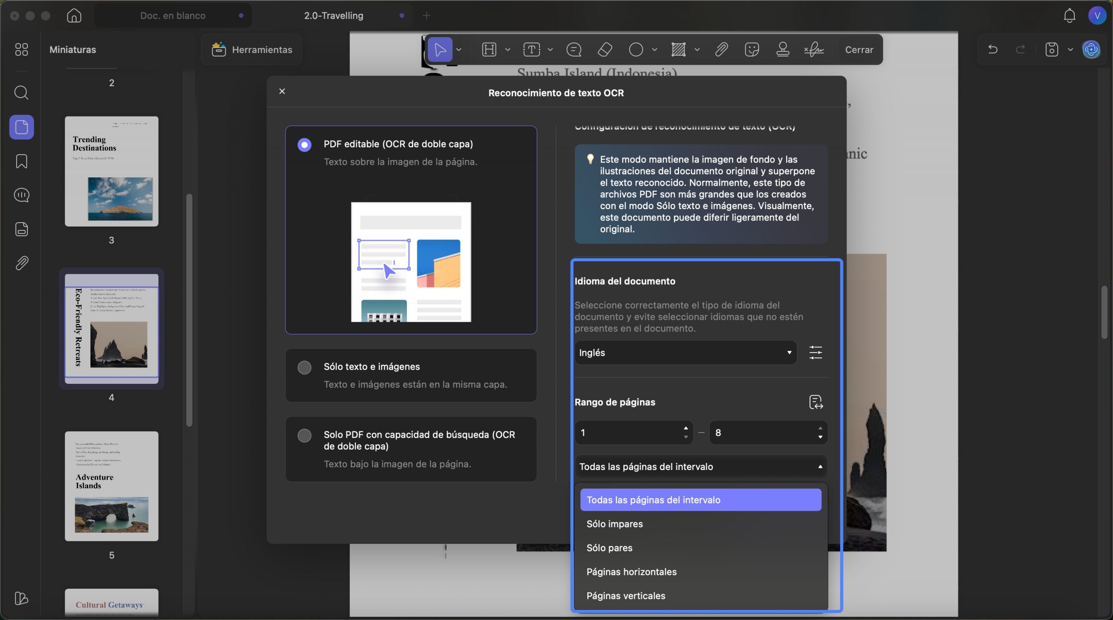The image size is (1113, 620).
Task: Choose Sólo pares option
Action: [701, 548]
